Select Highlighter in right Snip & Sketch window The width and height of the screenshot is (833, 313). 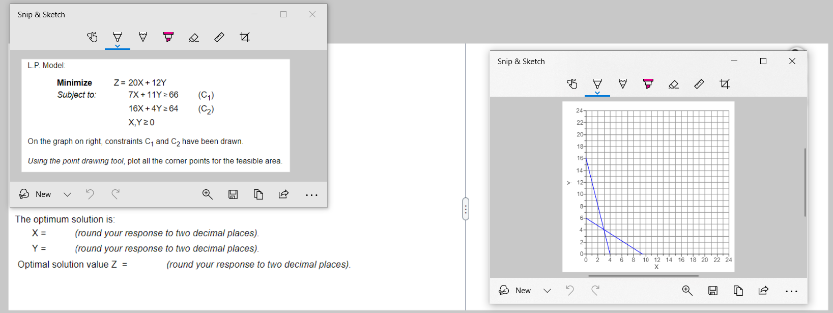[648, 84]
